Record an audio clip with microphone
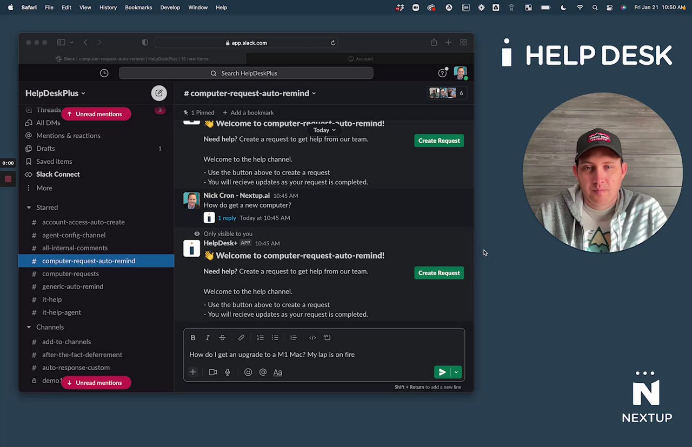The width and height of the screenshot is (692, 447). tap(228, 372)
